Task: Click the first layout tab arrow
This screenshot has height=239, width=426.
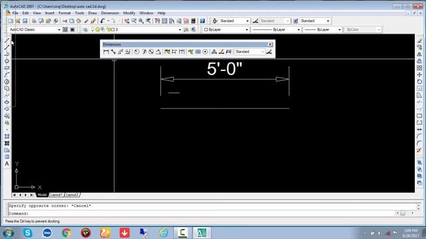Action: pos(14,195)
